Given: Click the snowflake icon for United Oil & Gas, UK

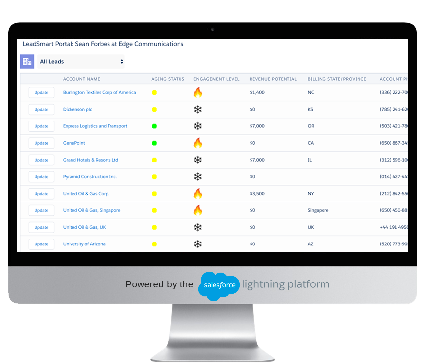Looking at the screenshot, I should (x=198, y=227).
